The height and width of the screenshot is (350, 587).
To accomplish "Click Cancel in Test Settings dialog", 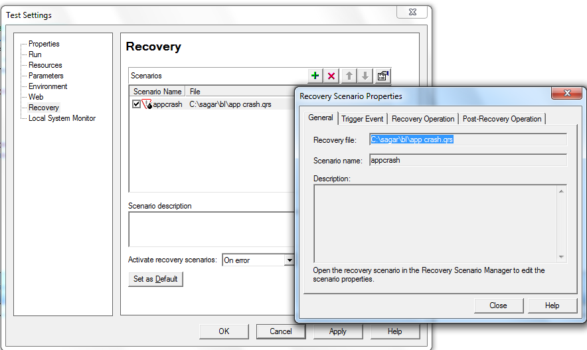I will pos(281,331).
